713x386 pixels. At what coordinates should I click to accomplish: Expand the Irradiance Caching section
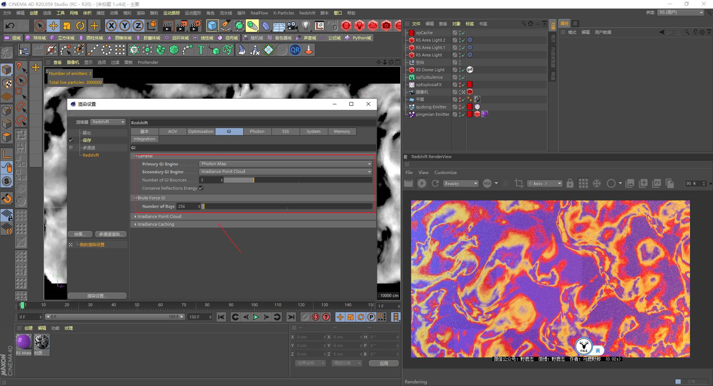pyautogui.click(x=156, y=224)
